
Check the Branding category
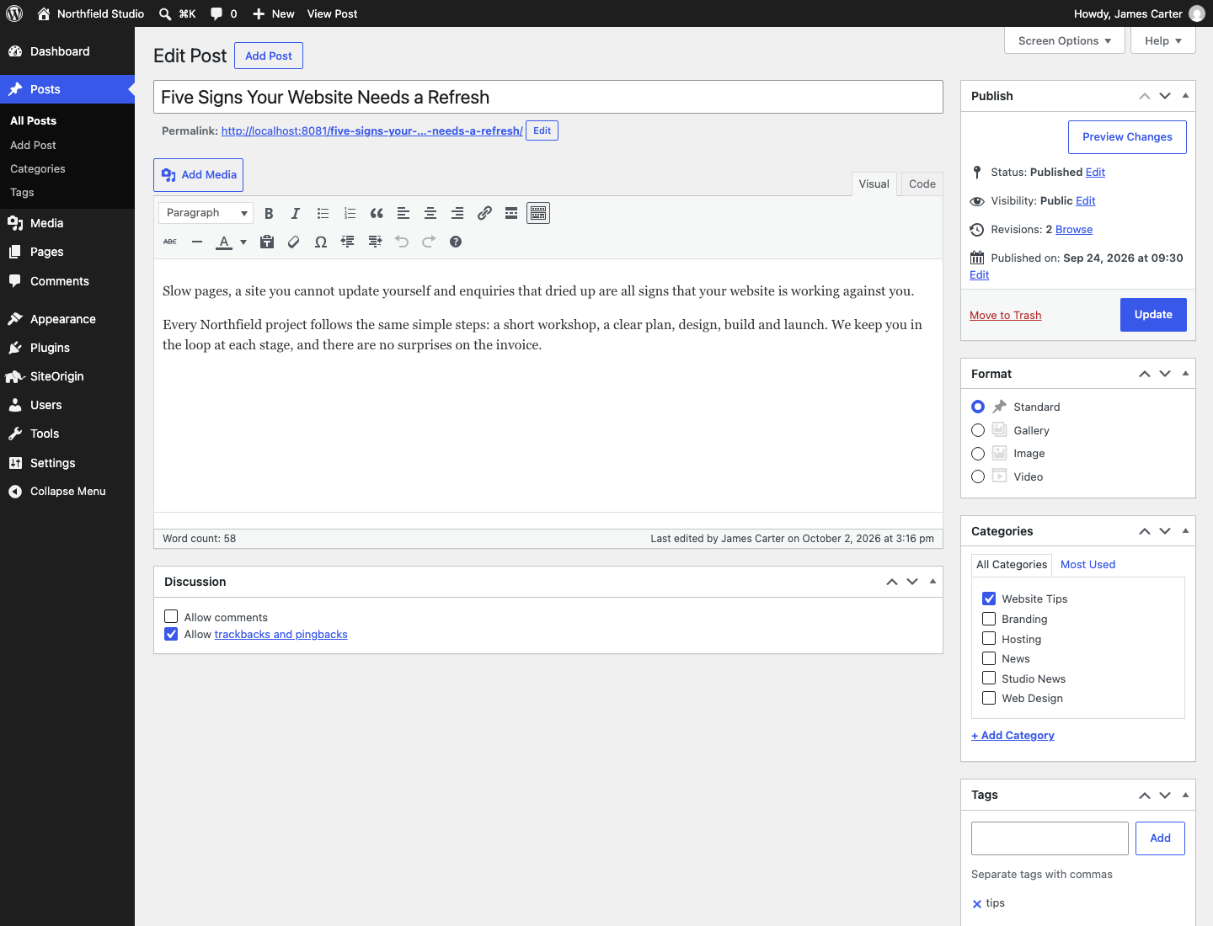click(989, 619)
